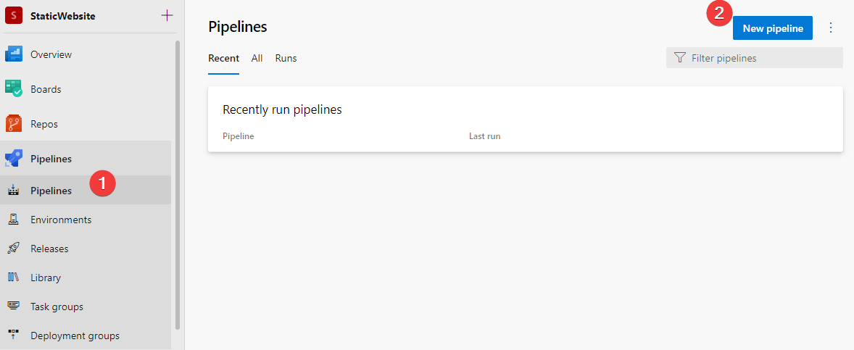Collapse the Pipelines section header in sidebar
Screen dimensions: 854x350
click(x=51, y=159)
